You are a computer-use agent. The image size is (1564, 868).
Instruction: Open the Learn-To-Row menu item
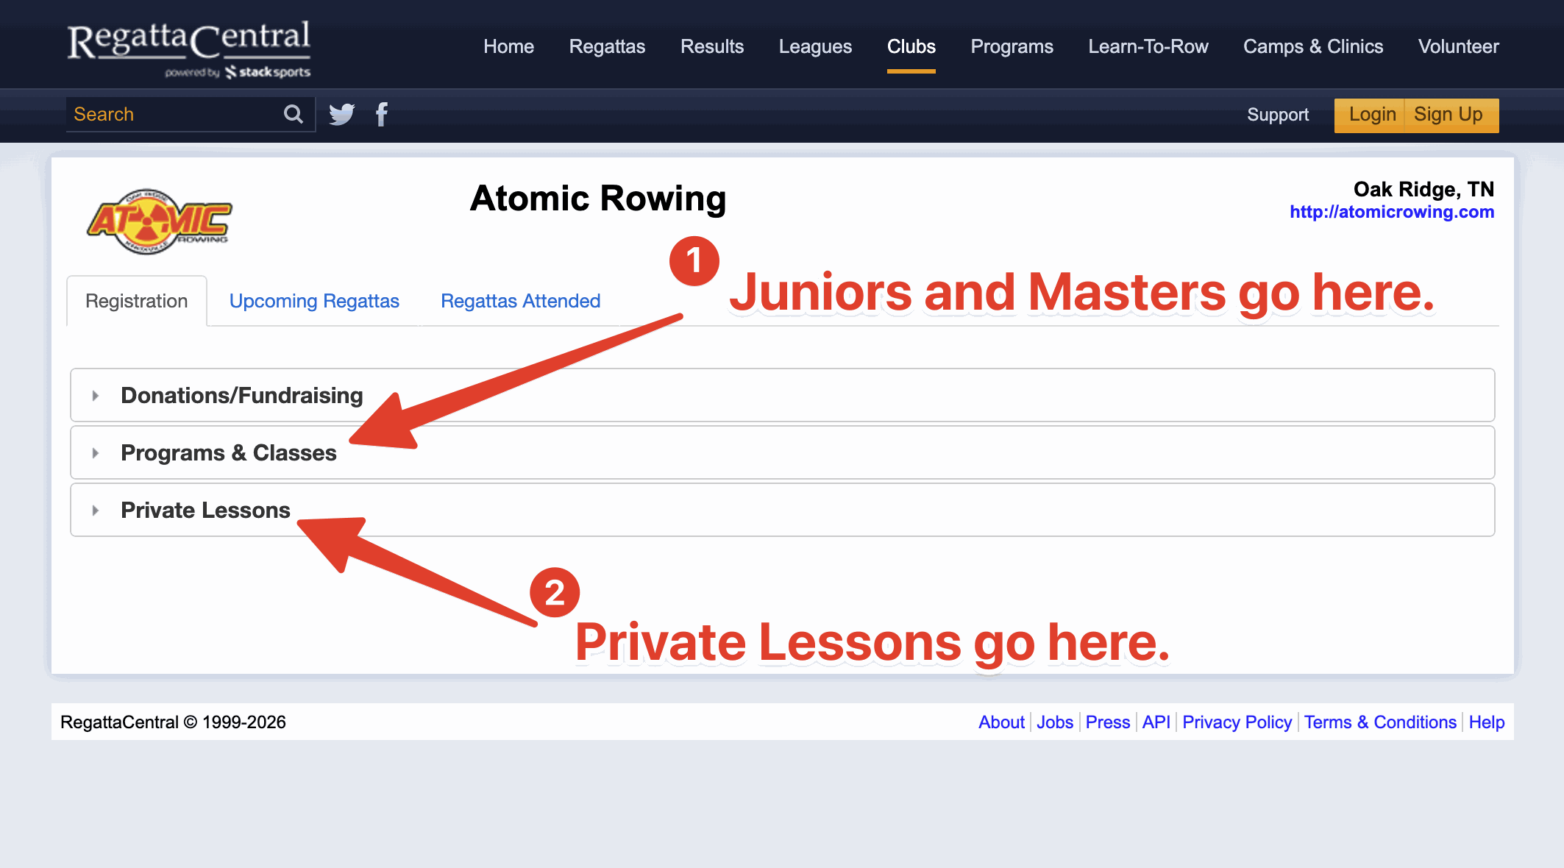[x=1148, y=46]
